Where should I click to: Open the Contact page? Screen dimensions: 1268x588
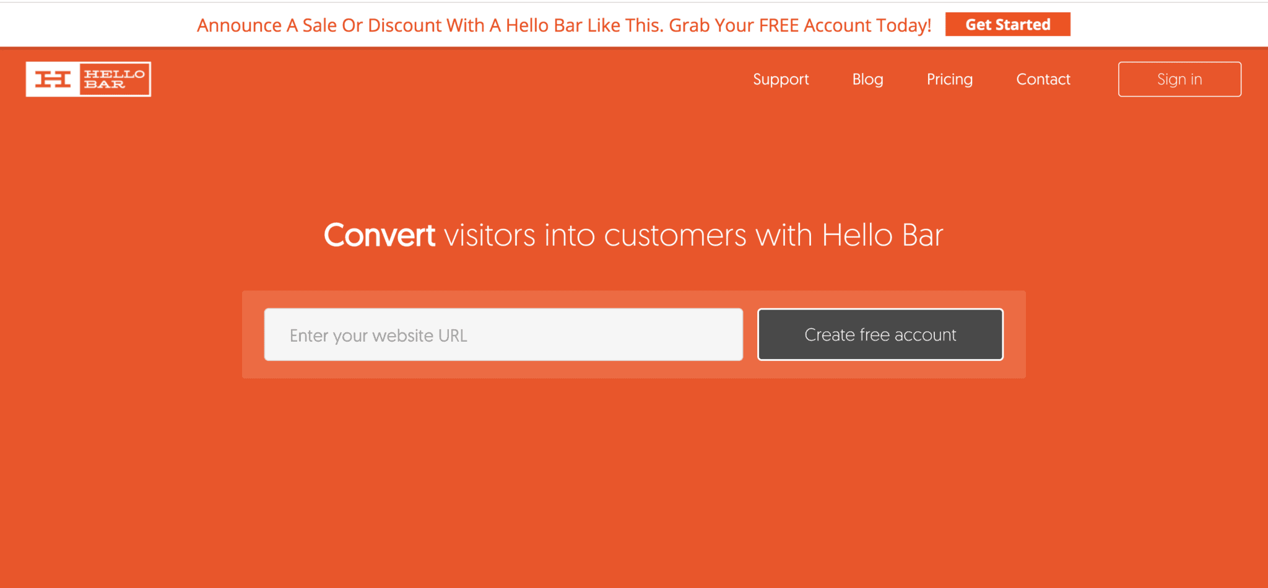tap(1043, 79)
